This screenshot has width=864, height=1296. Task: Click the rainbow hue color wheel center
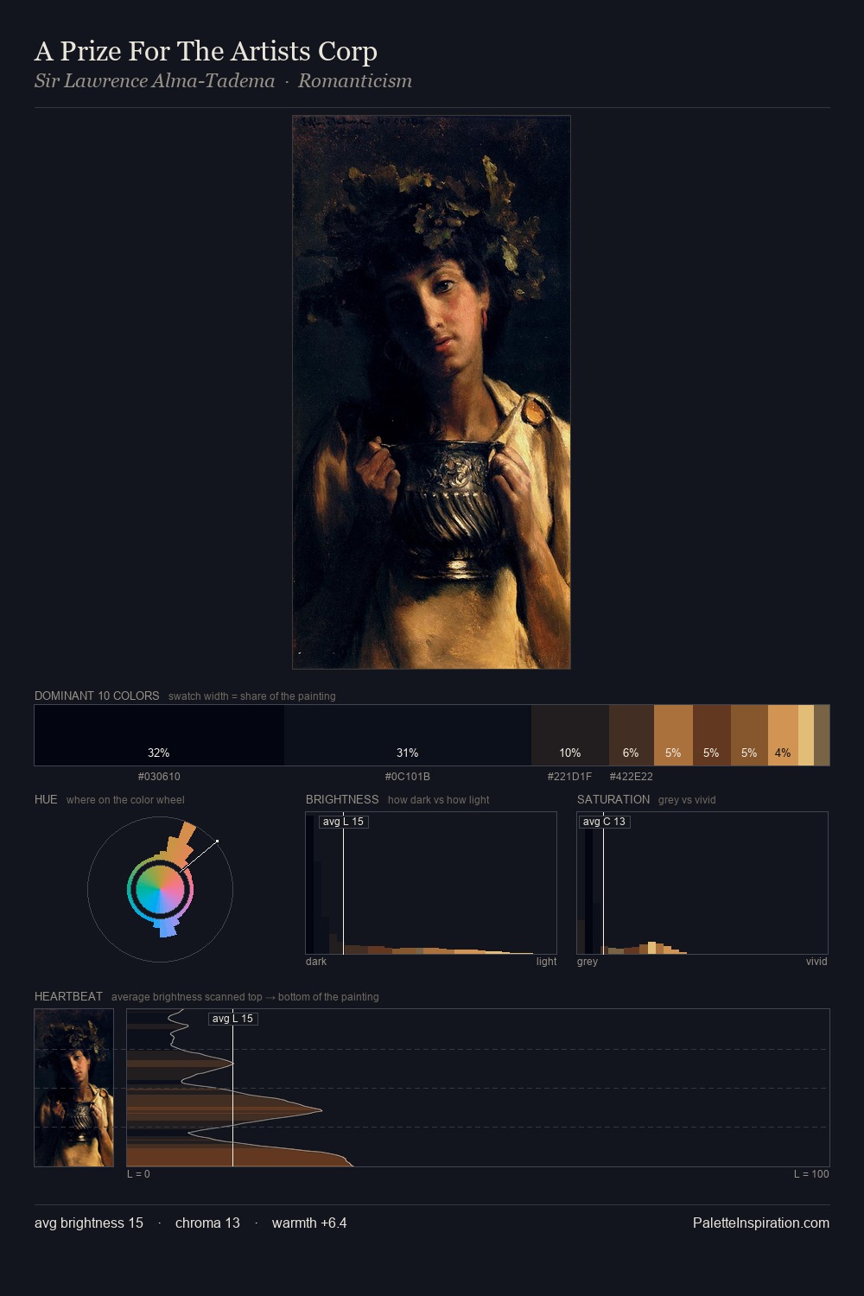pos(160,889)
